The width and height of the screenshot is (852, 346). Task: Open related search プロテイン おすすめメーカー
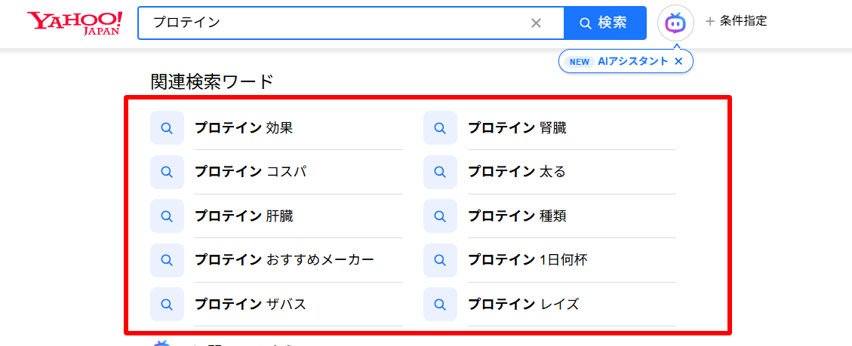(285, 260)
